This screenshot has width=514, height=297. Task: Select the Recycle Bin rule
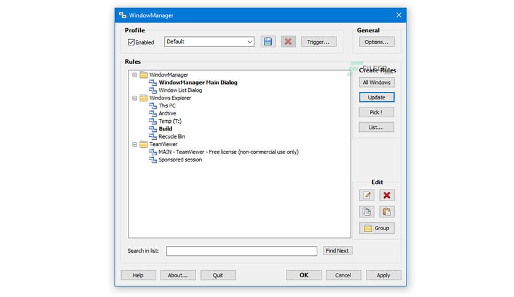172,136
